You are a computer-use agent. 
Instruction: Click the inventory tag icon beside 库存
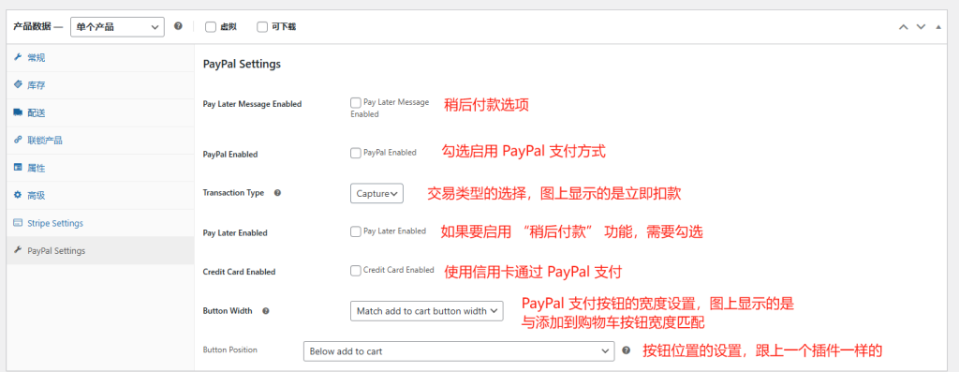[18, 85]
